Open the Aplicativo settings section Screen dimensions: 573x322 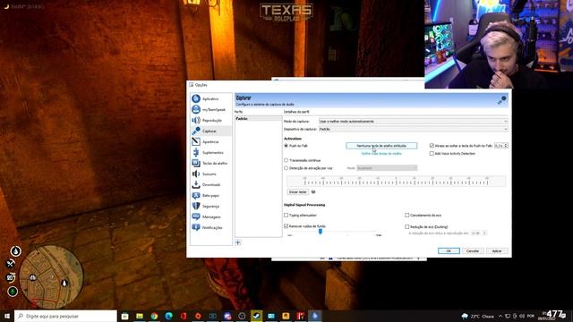pyautogui.click(x=211, y=99)
